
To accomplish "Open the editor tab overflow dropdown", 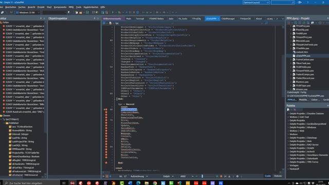I will coord(282,18).
